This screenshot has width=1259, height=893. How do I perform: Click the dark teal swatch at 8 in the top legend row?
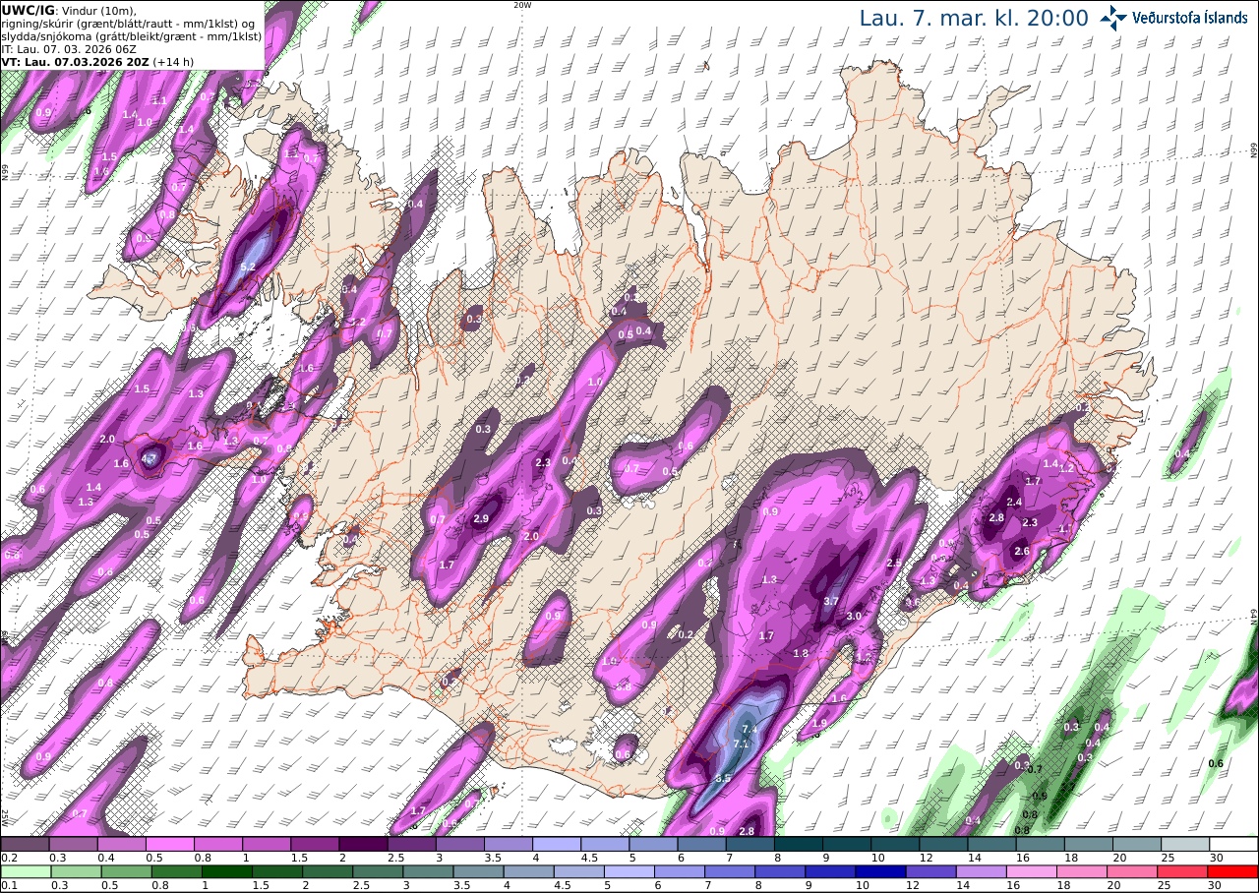point(799,844)
